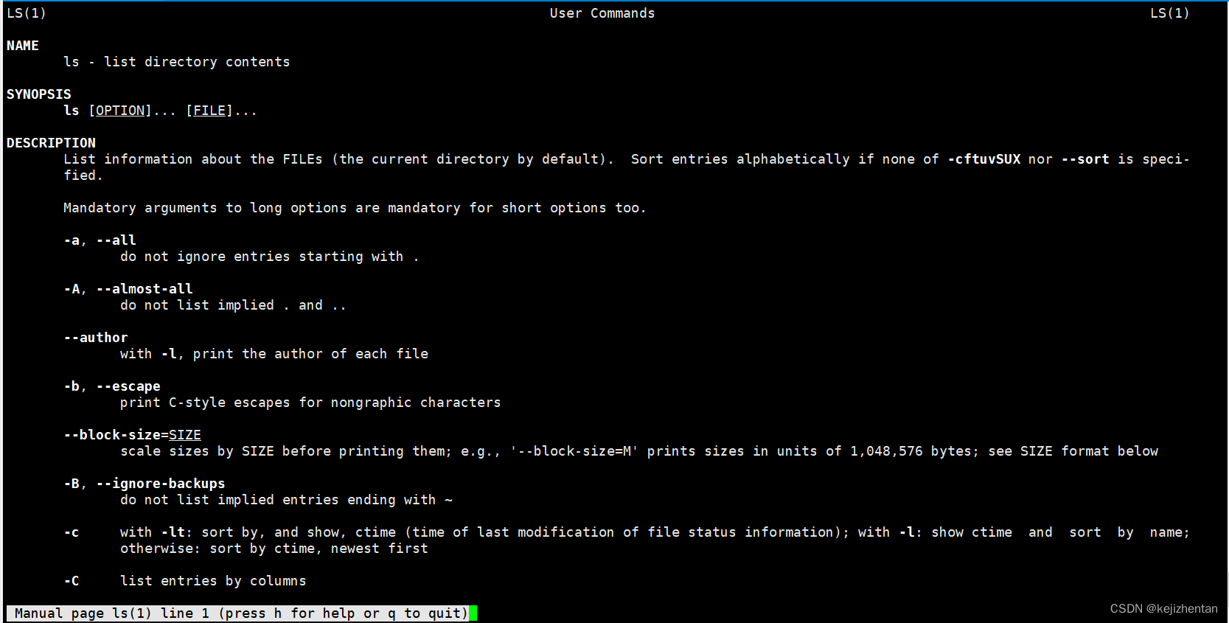The width and height of the screenshot is (1229, 623).
Task: Click the underlined FILE argument
Action: pos(209,111)
